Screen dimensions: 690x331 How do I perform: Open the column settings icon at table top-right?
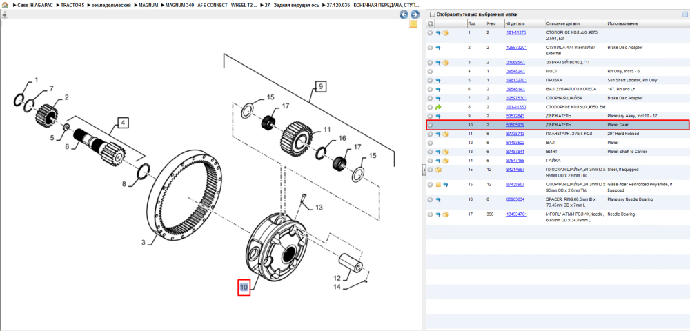pos(684,14)
